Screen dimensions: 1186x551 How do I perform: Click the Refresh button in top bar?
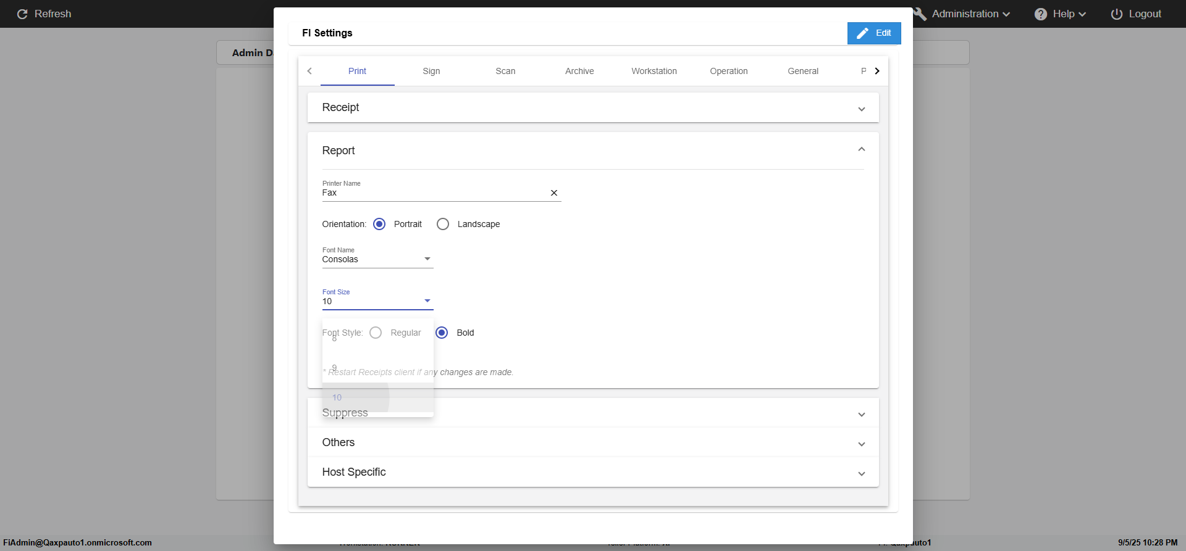(x=44, y=14)
